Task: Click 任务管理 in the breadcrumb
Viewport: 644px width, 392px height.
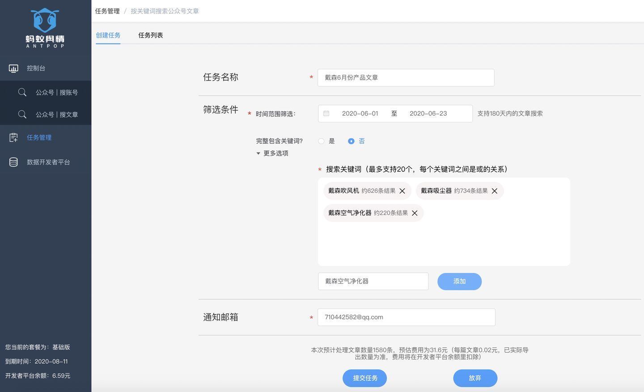Action: tap(107, 11)
